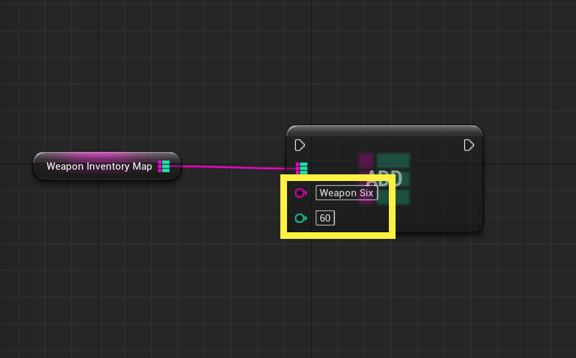Select the Weapon Inventory Map variable node
Screen dimensions: 576x358
point(107,166)
